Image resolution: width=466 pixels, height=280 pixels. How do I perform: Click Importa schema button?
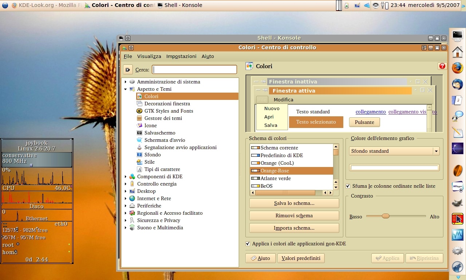294,228
